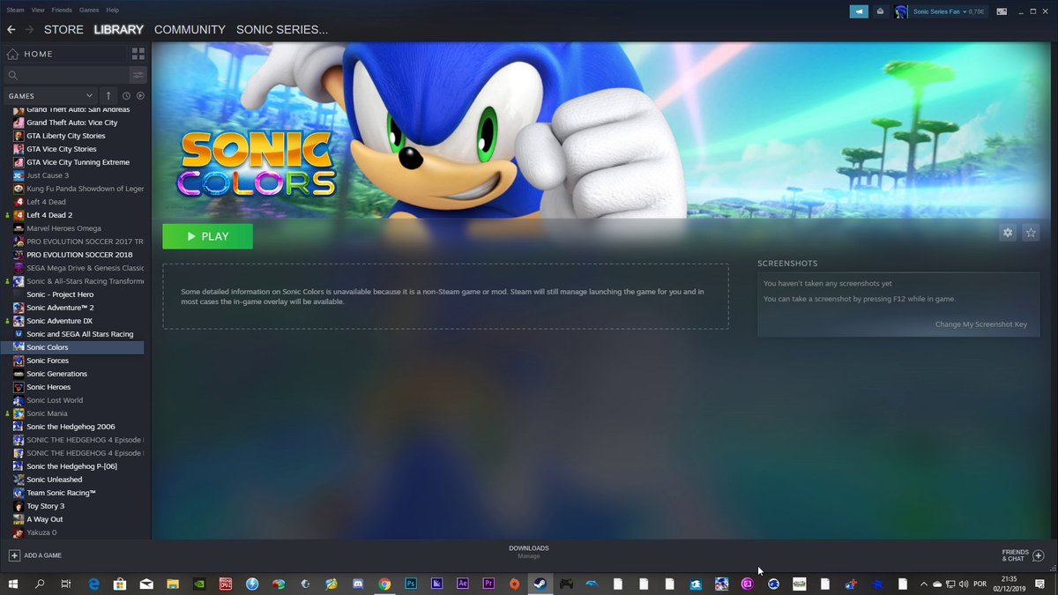Open Adobe After Effects from taskbar
This screenshot has height=595, width=1058.
[x=463, y=584]
